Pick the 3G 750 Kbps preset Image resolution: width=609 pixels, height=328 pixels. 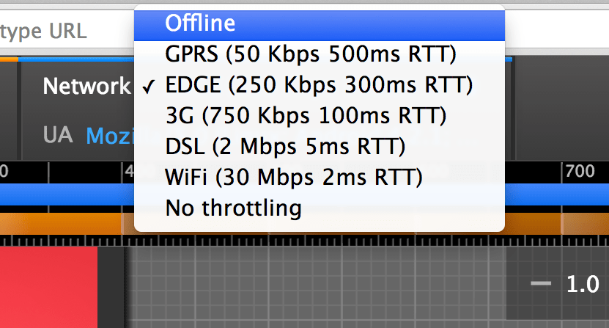(306, 116)
